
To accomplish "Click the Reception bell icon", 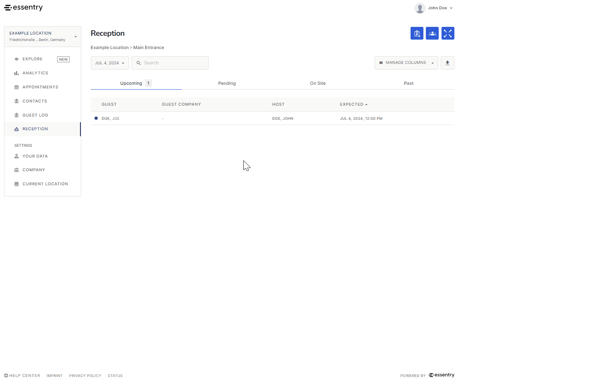I will pyautogui.click(x=16, y=129).
